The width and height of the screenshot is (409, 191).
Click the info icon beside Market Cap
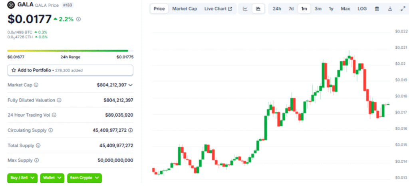(x=36, y=85)
